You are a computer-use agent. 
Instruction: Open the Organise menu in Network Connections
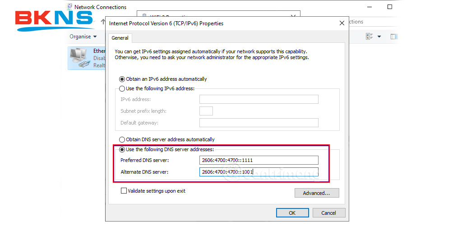tap(83, 37)
